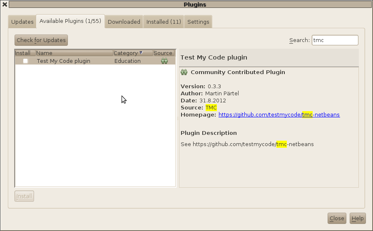Click the date 31.8.2012

213,101
